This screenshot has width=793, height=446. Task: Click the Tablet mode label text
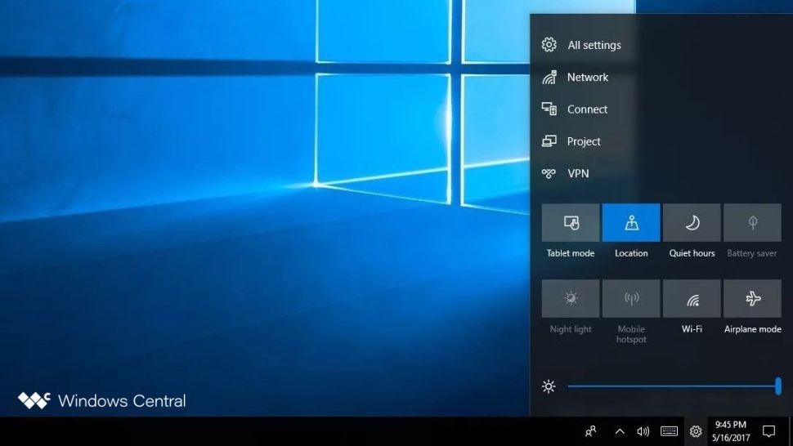[x=571, y=253]
